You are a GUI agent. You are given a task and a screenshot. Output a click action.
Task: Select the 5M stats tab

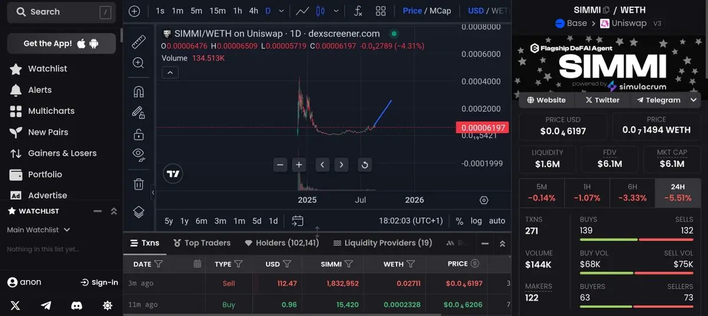point(542,193)
